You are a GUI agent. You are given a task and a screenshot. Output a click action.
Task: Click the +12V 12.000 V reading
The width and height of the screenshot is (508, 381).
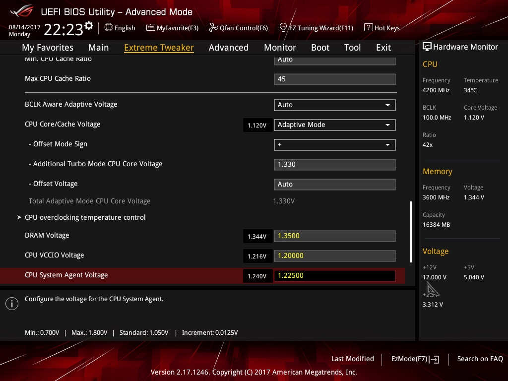435,277
